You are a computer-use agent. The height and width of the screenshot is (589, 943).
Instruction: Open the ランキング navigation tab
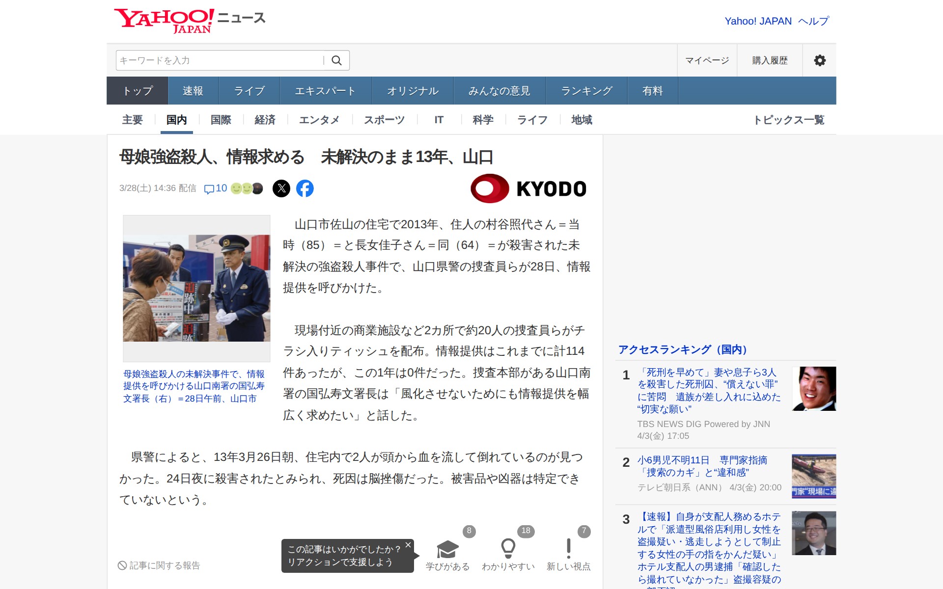tap(586, 91)
